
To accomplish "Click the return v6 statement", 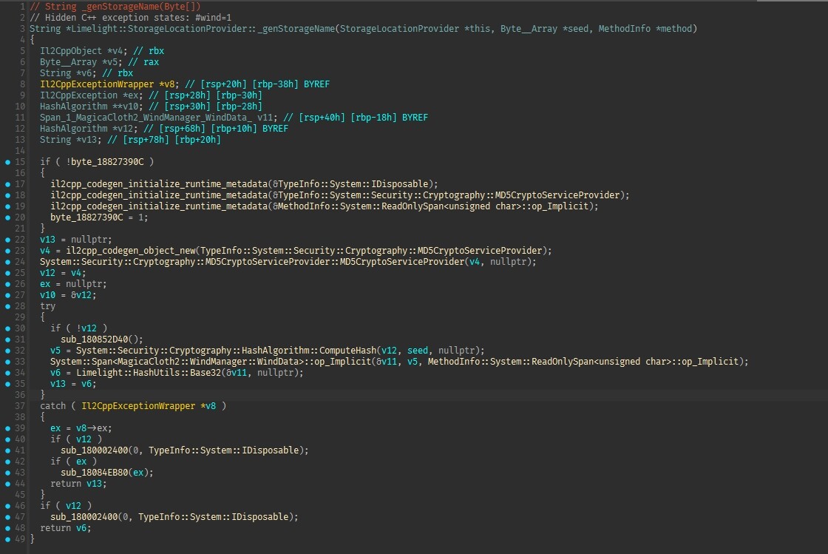I will [66, 528].
